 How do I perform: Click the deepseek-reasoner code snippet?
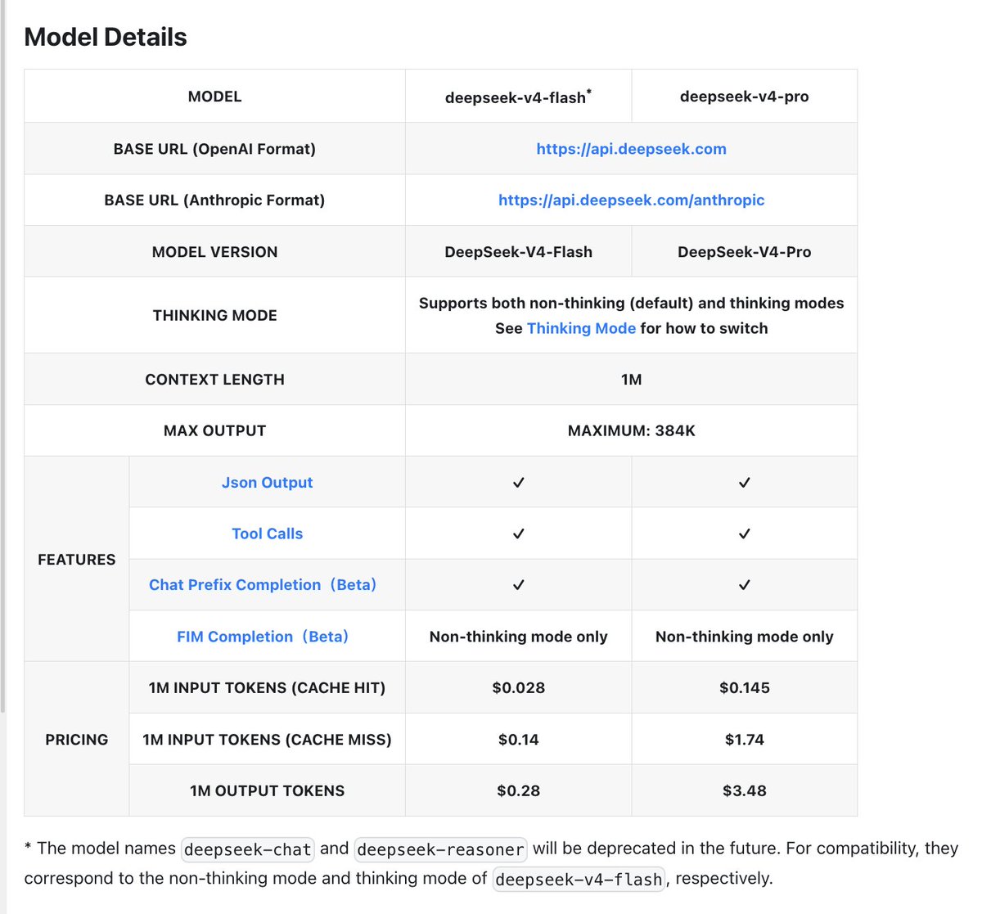pyautogui.click(x=439, y=849)
